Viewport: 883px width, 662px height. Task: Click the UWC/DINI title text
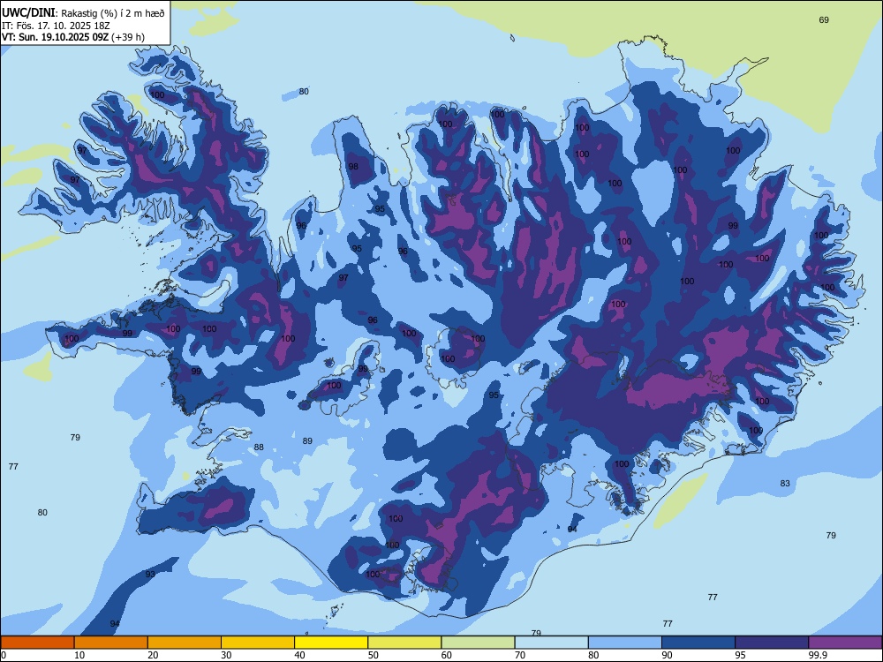[x=28, y=12]
